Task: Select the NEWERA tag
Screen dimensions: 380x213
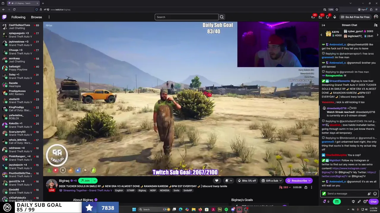Action: pos(164,191)
